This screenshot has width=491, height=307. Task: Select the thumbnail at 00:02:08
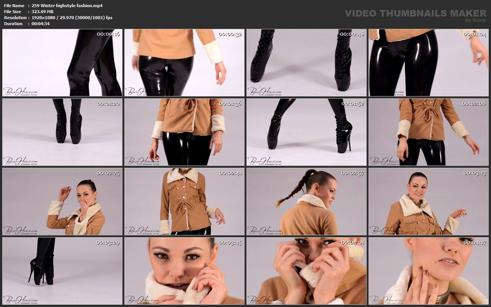[x=429, y=132]
